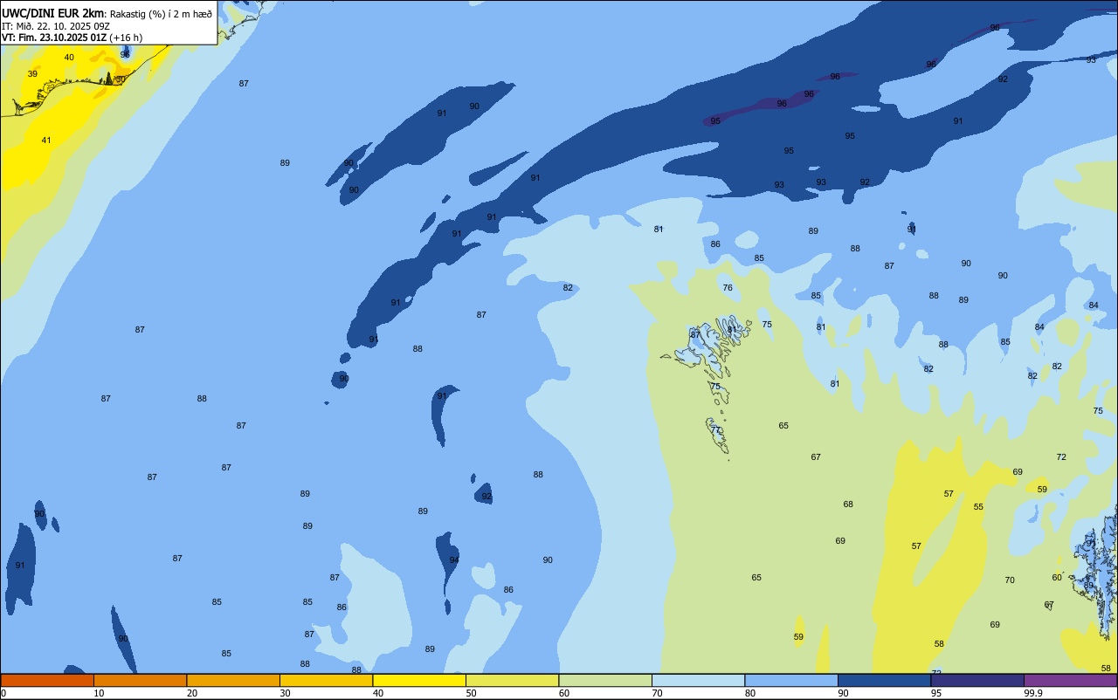Click the 70–80% light blue legend swatch

698,680
